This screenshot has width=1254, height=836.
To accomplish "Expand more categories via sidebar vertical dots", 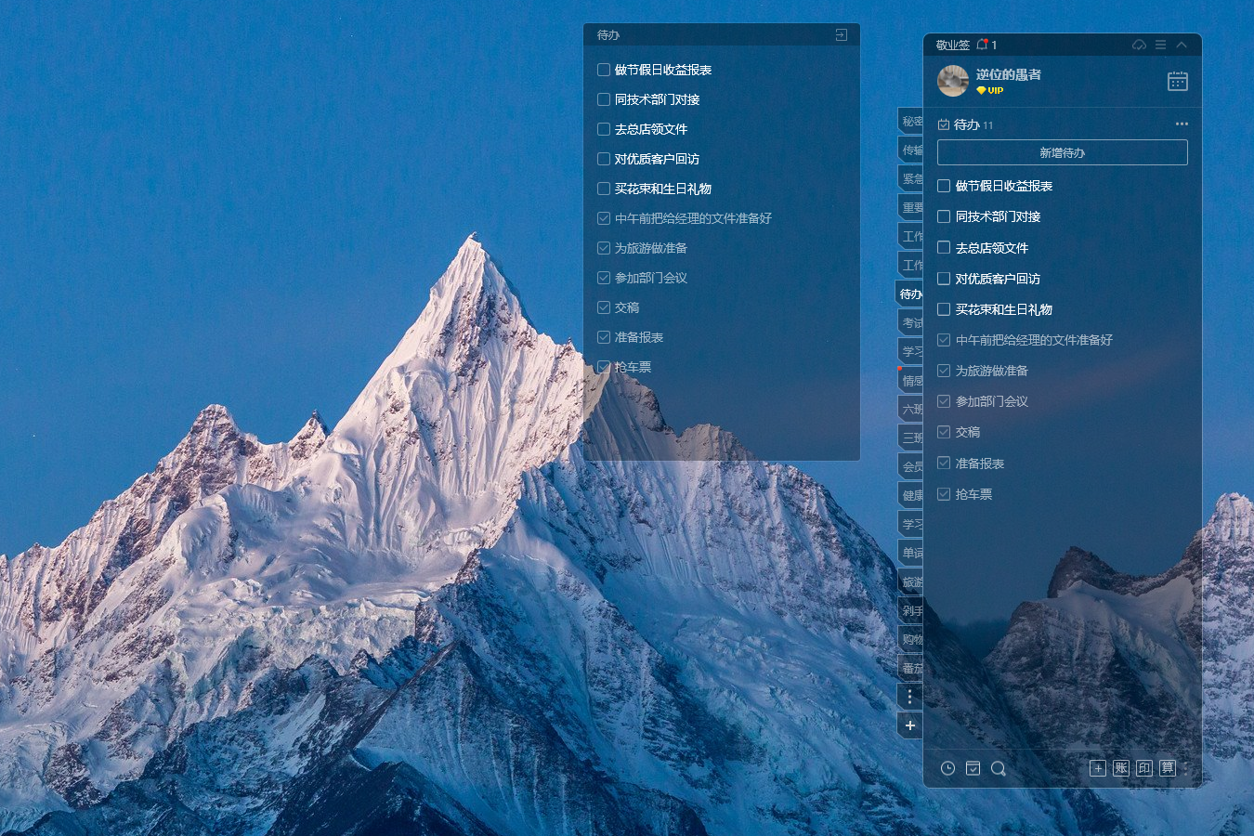I will tap(909, 696).
